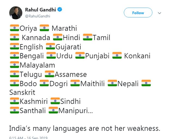The image size is (172, 139).
Task: Click the flag emoji before Marathi
Action: (x=44, y=28)
